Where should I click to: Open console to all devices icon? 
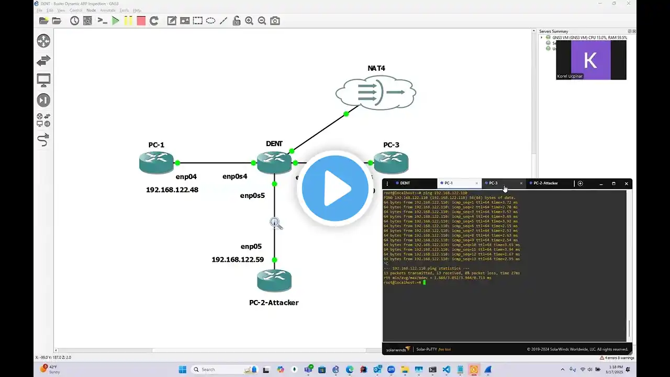103,21
